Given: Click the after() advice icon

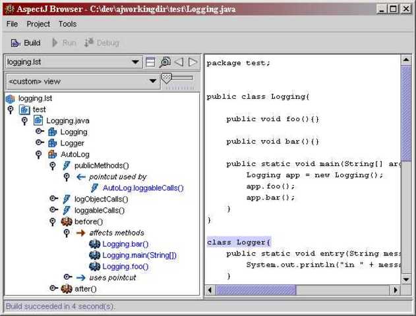Looking at the screenshot, I should (x=67, y=289).
